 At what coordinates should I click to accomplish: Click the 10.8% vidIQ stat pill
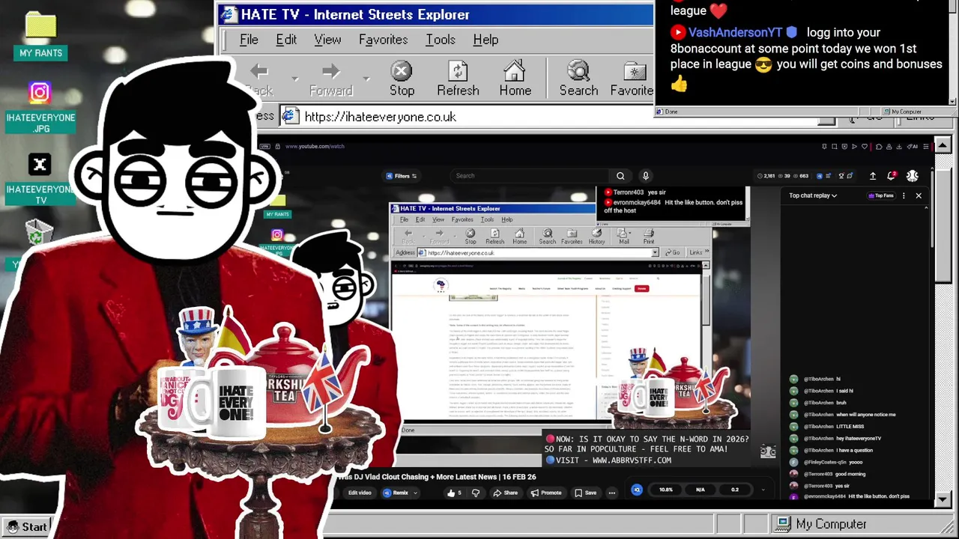pyautogui.click(x=666, y=490)
